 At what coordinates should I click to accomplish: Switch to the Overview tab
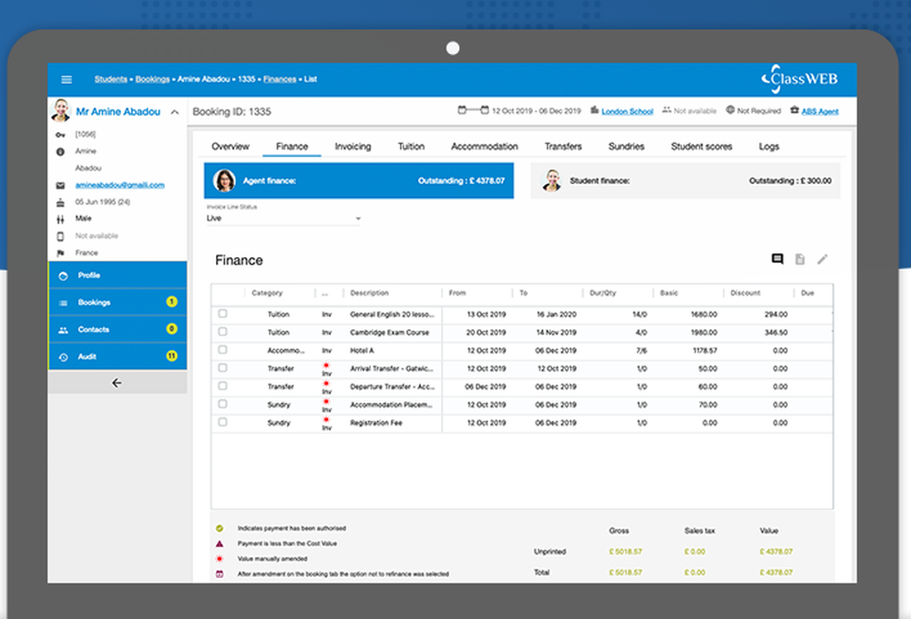coord(230,147)
